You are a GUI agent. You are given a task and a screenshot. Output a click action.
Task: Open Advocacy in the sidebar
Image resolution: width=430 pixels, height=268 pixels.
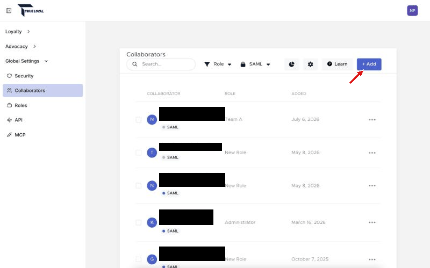coord(17,46)
